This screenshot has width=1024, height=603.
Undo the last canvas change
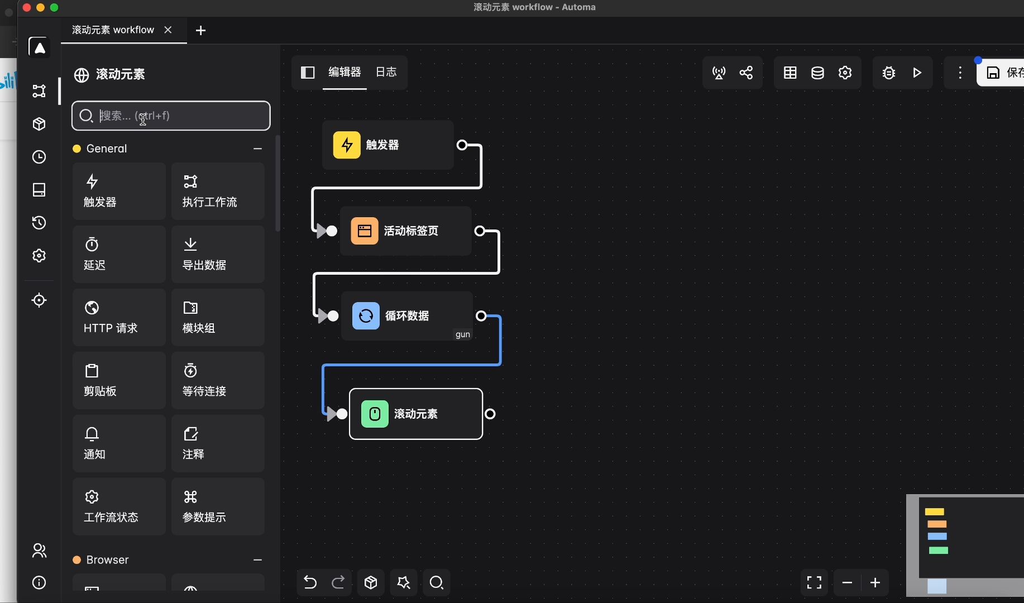[310, 582]
